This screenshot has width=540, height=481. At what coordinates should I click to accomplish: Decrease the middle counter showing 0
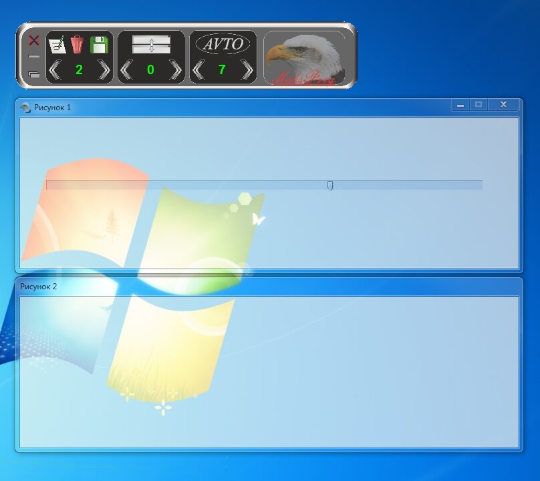click(126, 70)
